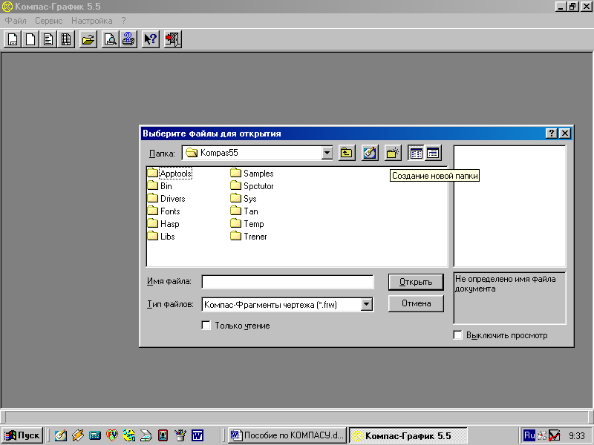Viewport: 594px width, 445px height.
Task: Enable the 'Только чтение' checkbox
Action: (x=206, y=326)
